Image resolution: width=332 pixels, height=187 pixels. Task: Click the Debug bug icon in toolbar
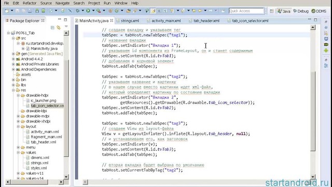[x=78, y=11]
